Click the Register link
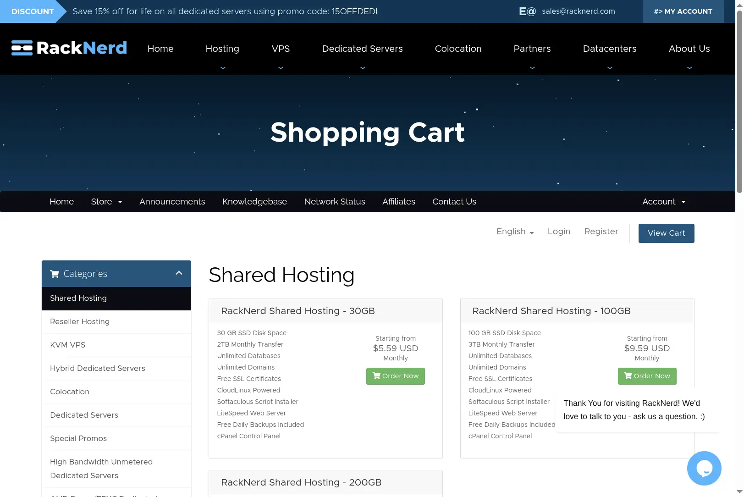The image size is (744, 497). tap(601, 232)
